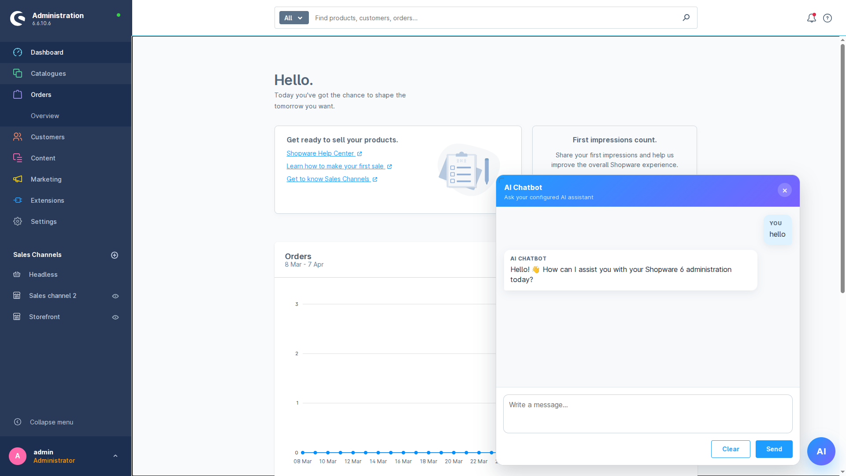Click the green online status dot

pyautogui.click(x=119, y=15)
